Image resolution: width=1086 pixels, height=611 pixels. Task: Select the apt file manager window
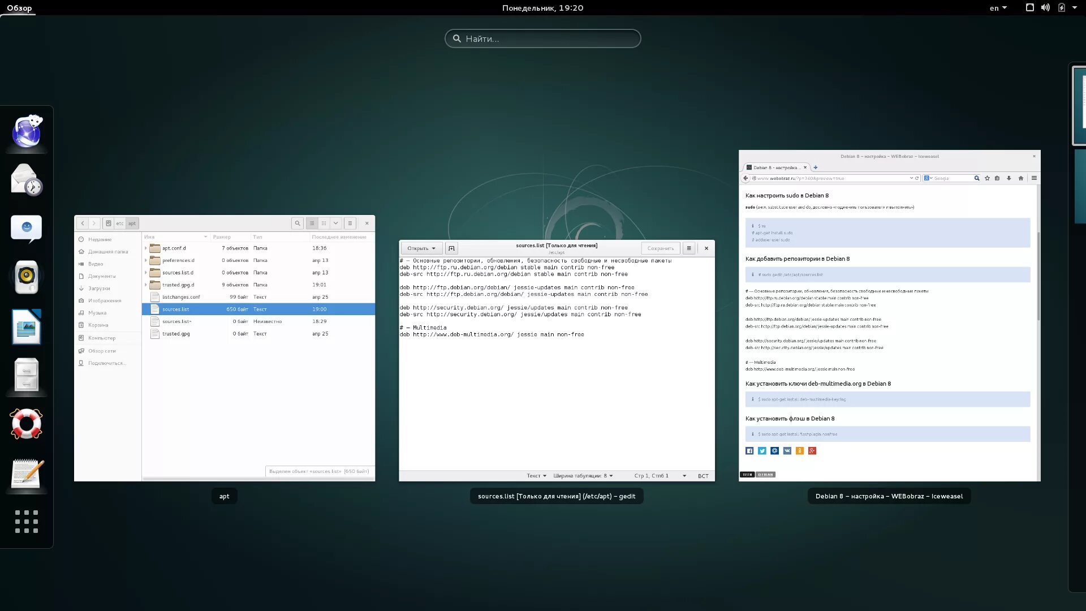click(225, 348)
